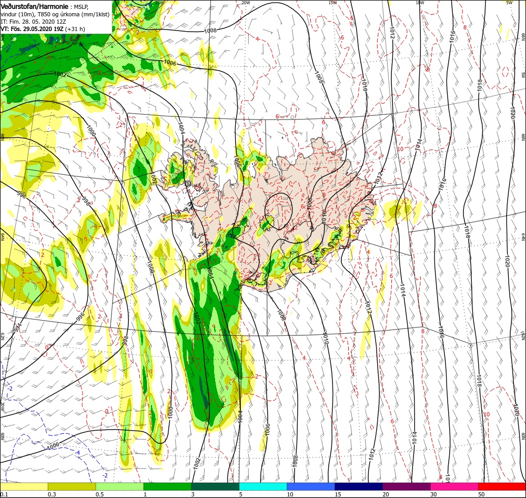Click the pale yellow 0.1–0.3 legend swatch
This screenshot has height=498, width=526.
24,486
